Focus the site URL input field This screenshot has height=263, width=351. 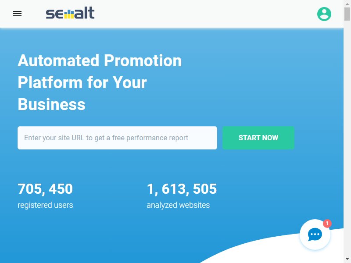[x=117, y=138]
